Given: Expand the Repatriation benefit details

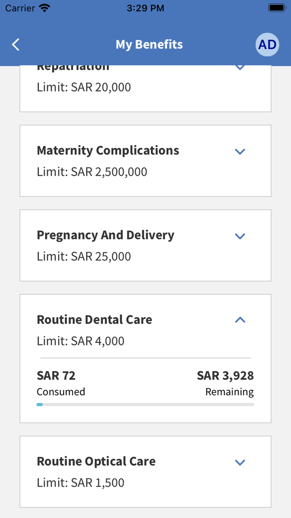Looking at the screenshot, I should [240, 67].
